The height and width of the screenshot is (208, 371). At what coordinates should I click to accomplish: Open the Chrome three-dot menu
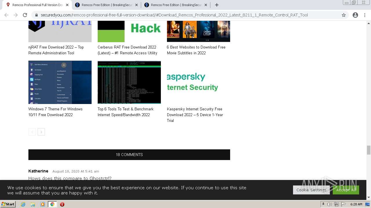tap(365, 15)
